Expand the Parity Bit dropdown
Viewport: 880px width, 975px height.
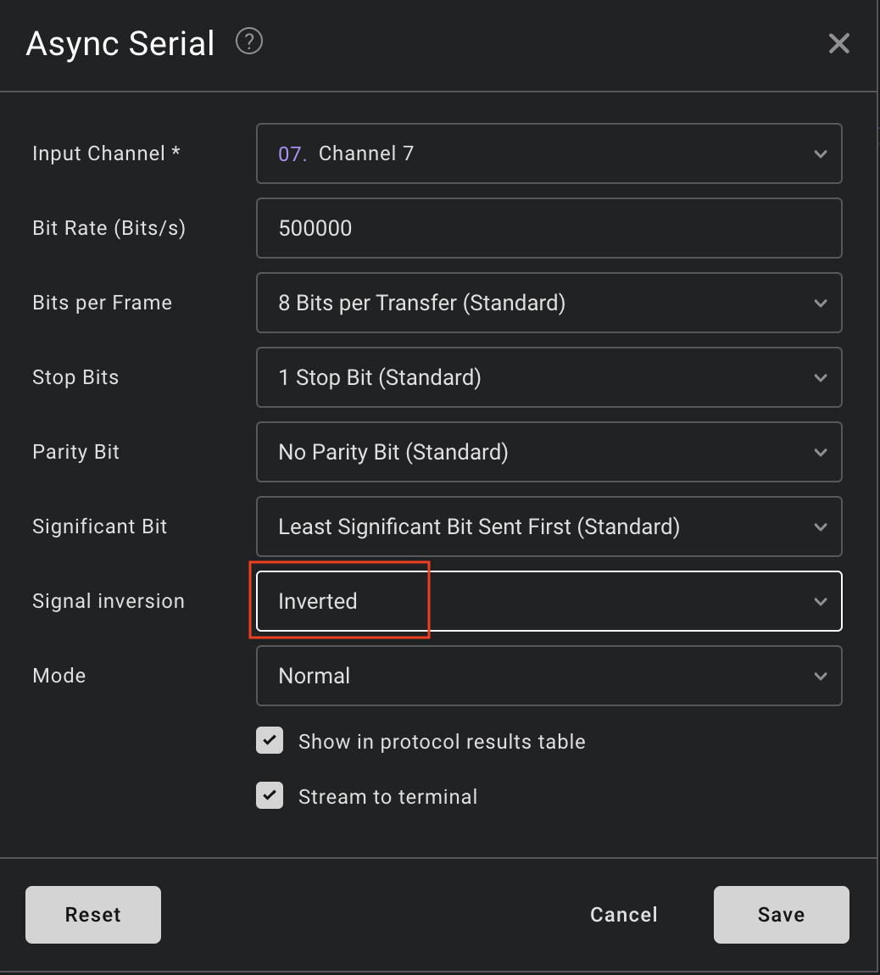(x=548, y=452)
